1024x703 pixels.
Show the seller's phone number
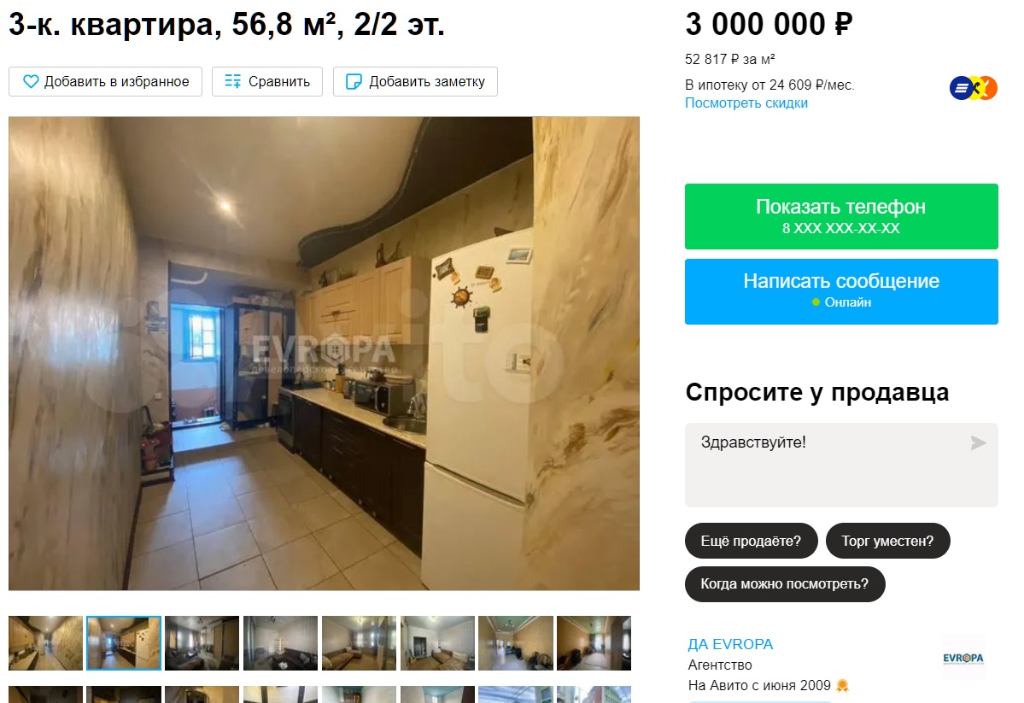tap(841, 216)
